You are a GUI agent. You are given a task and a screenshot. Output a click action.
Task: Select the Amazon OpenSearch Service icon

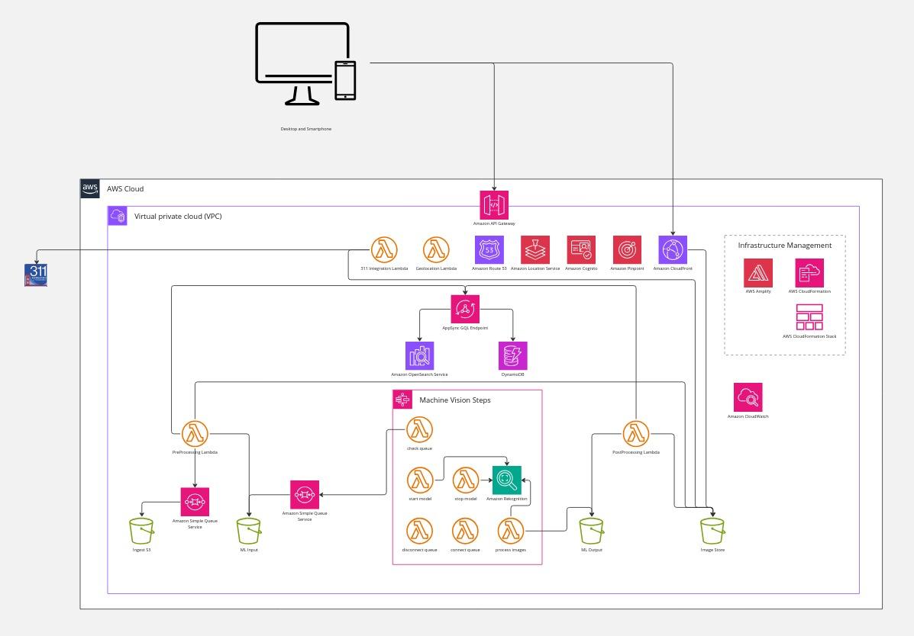coord(419,355)
